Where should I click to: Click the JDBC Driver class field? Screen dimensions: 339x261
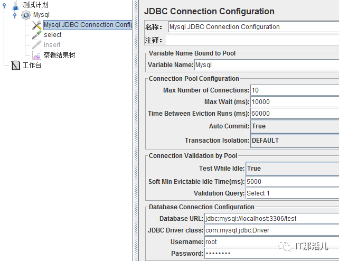(272, 230)
